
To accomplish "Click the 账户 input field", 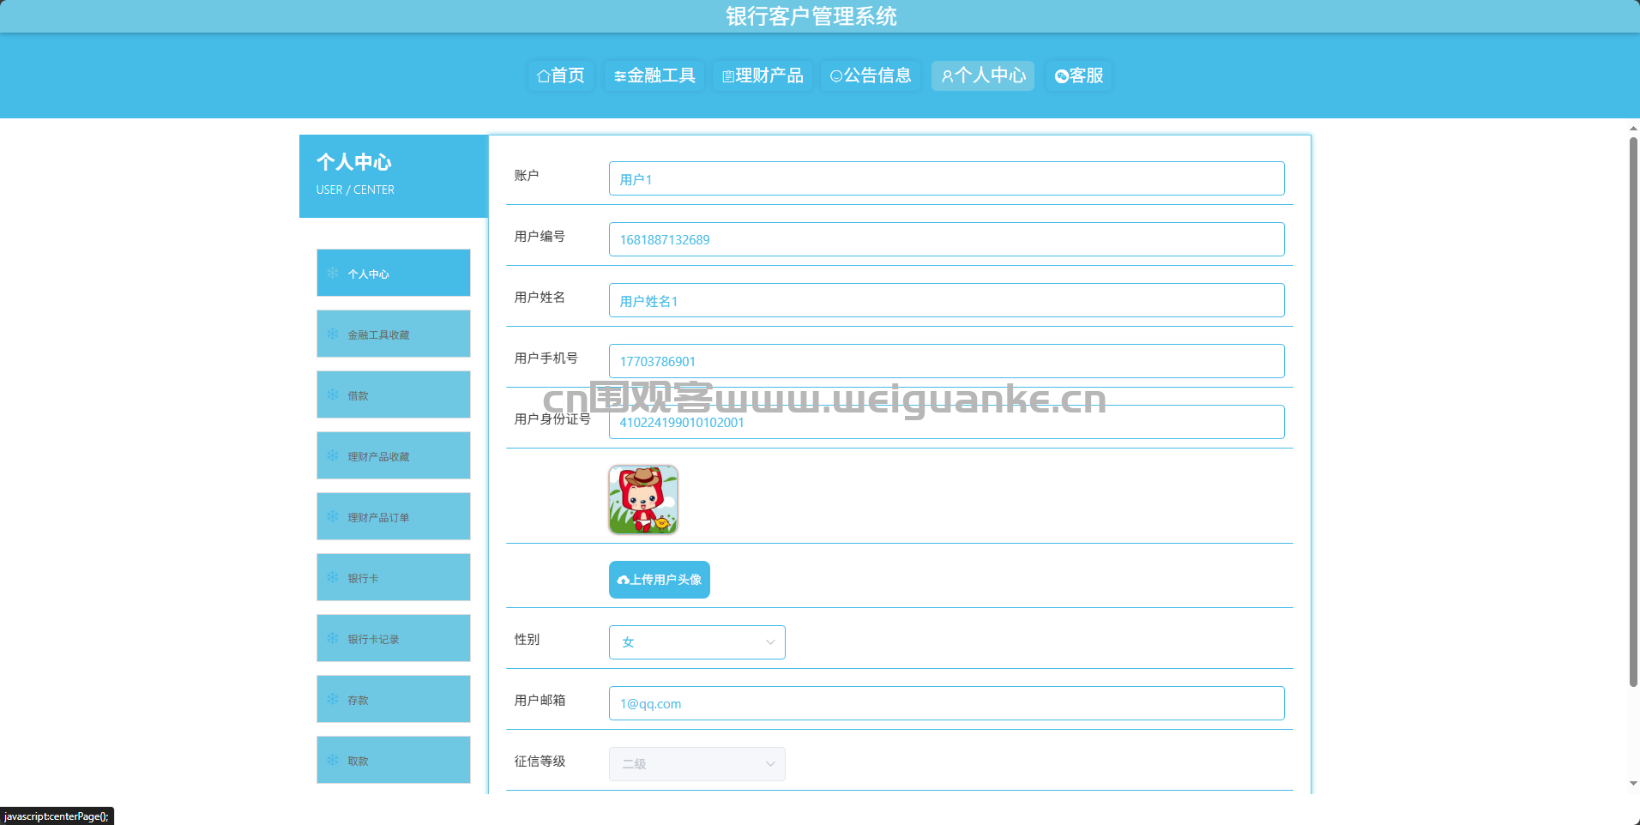I will (947, 178).
